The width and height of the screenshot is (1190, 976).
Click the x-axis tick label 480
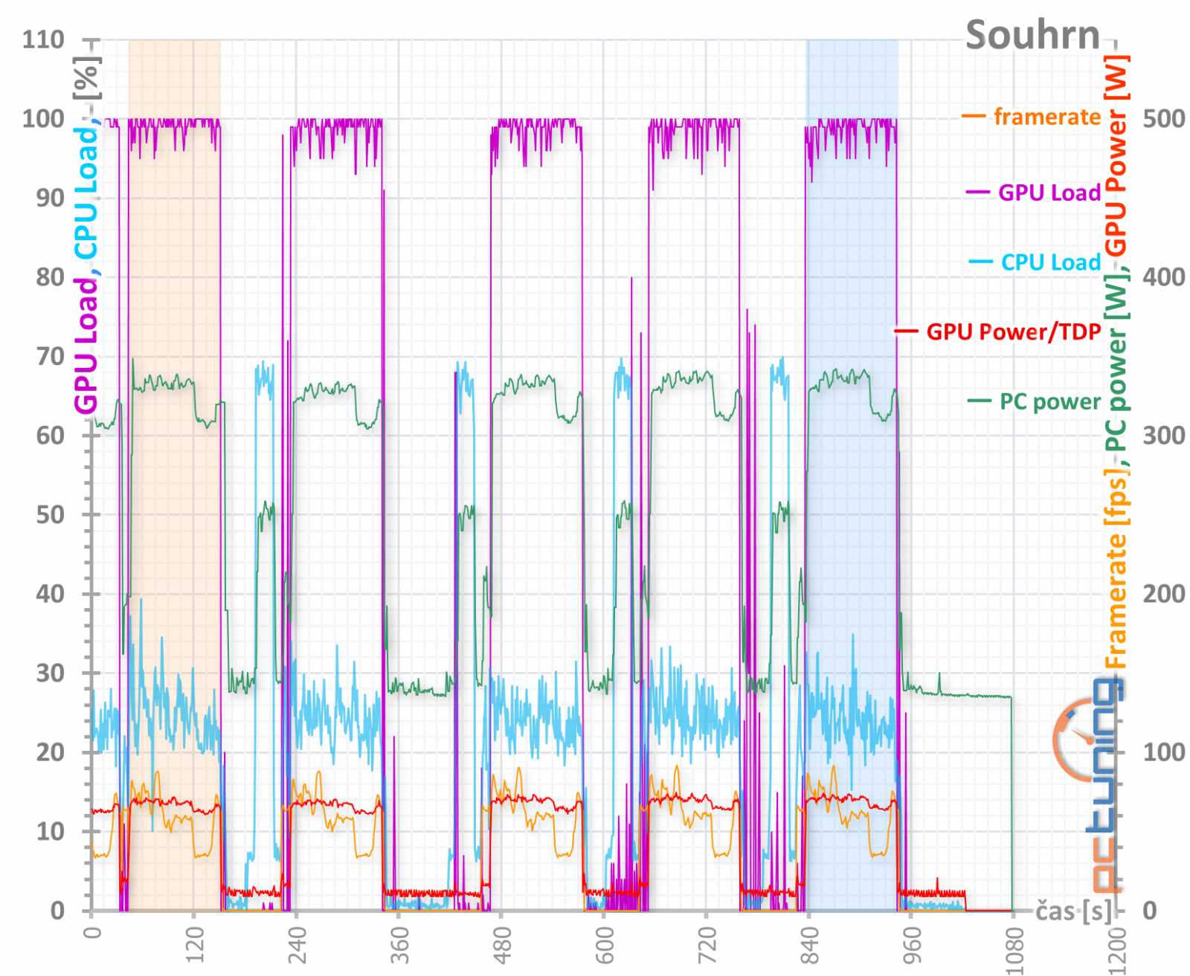pyautogui.click(x=501, y=944)
